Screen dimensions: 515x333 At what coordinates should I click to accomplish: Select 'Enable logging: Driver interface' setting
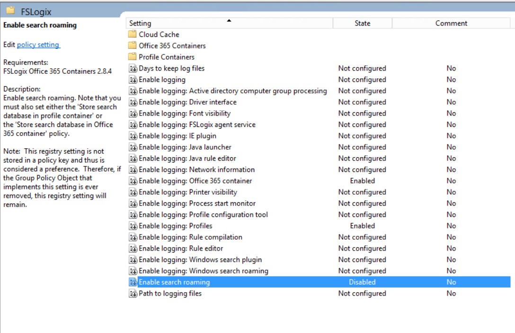coord(187,102)
